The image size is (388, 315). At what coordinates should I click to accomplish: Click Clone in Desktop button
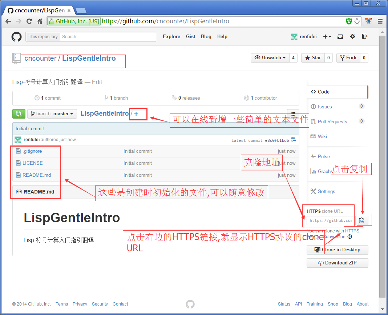point(337,250)
